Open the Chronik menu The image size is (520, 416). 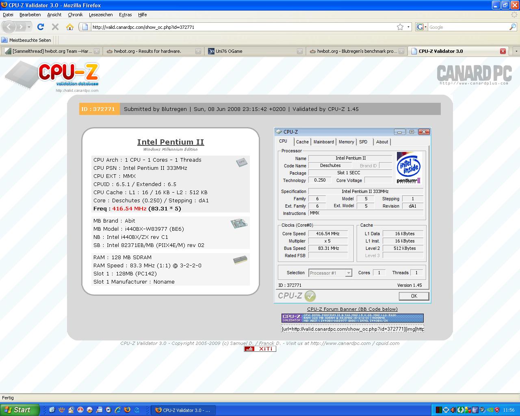click(75, 15)
